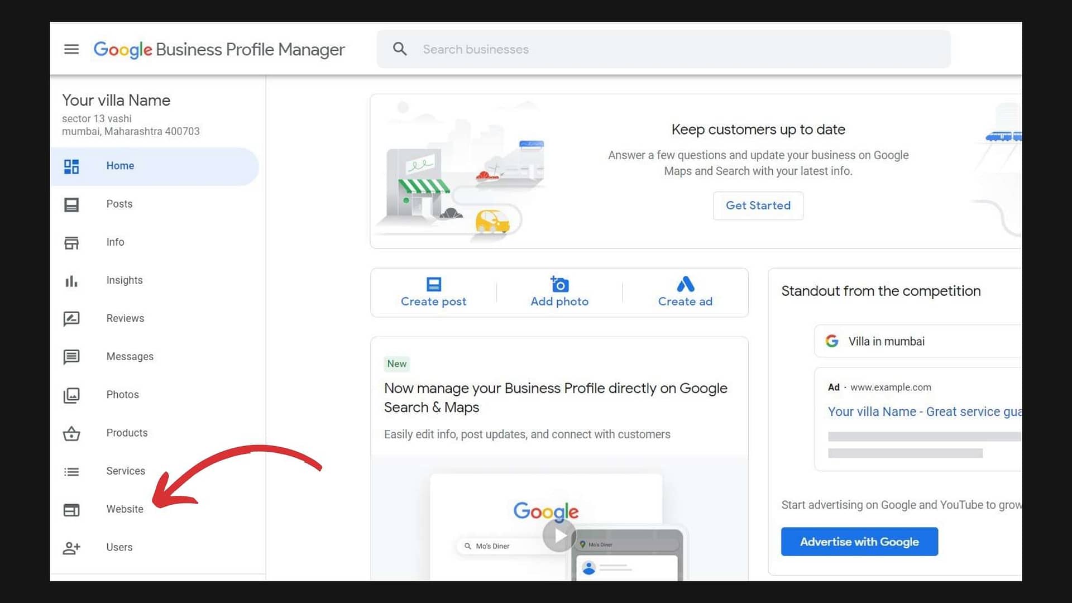Click the search magnifier icon

tap(400, 49)
